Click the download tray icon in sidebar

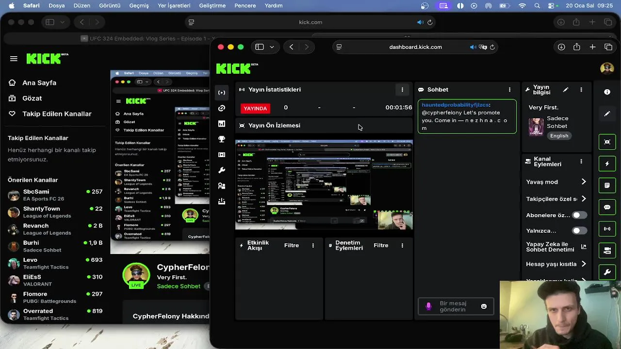[x=222, y=201]
